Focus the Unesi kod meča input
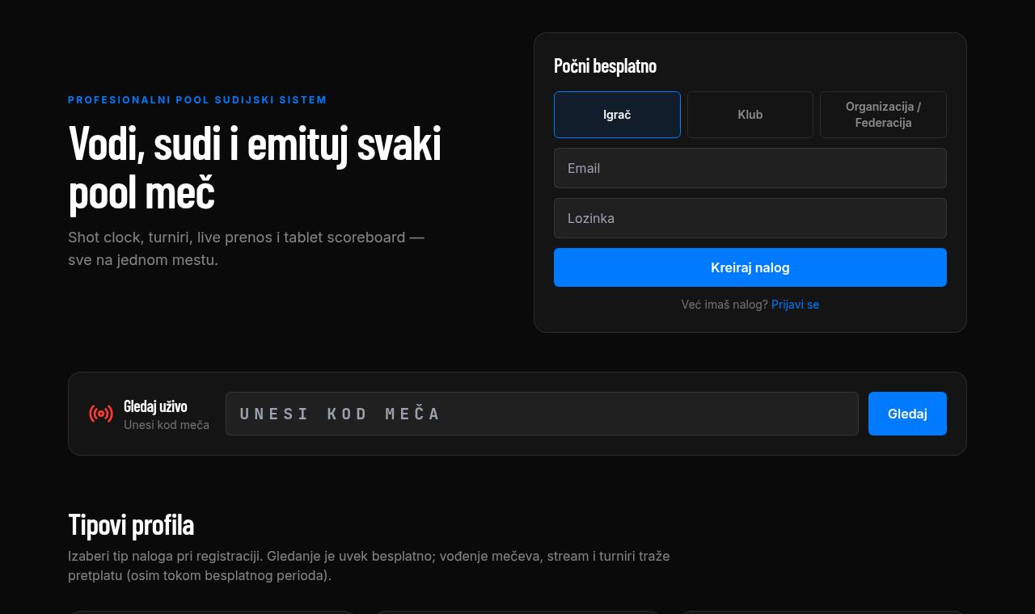The height and width of the screenshot is (614, 1035). tap(542, 414)
